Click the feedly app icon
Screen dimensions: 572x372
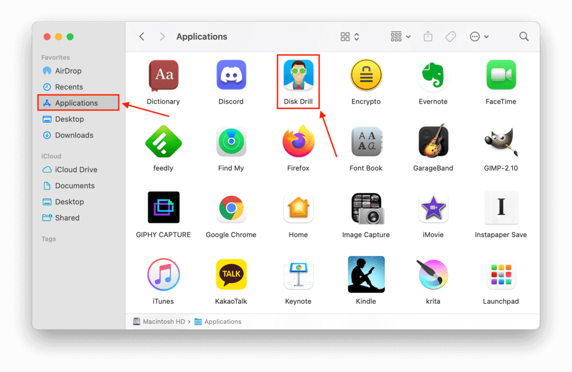(x=164, y=141)
